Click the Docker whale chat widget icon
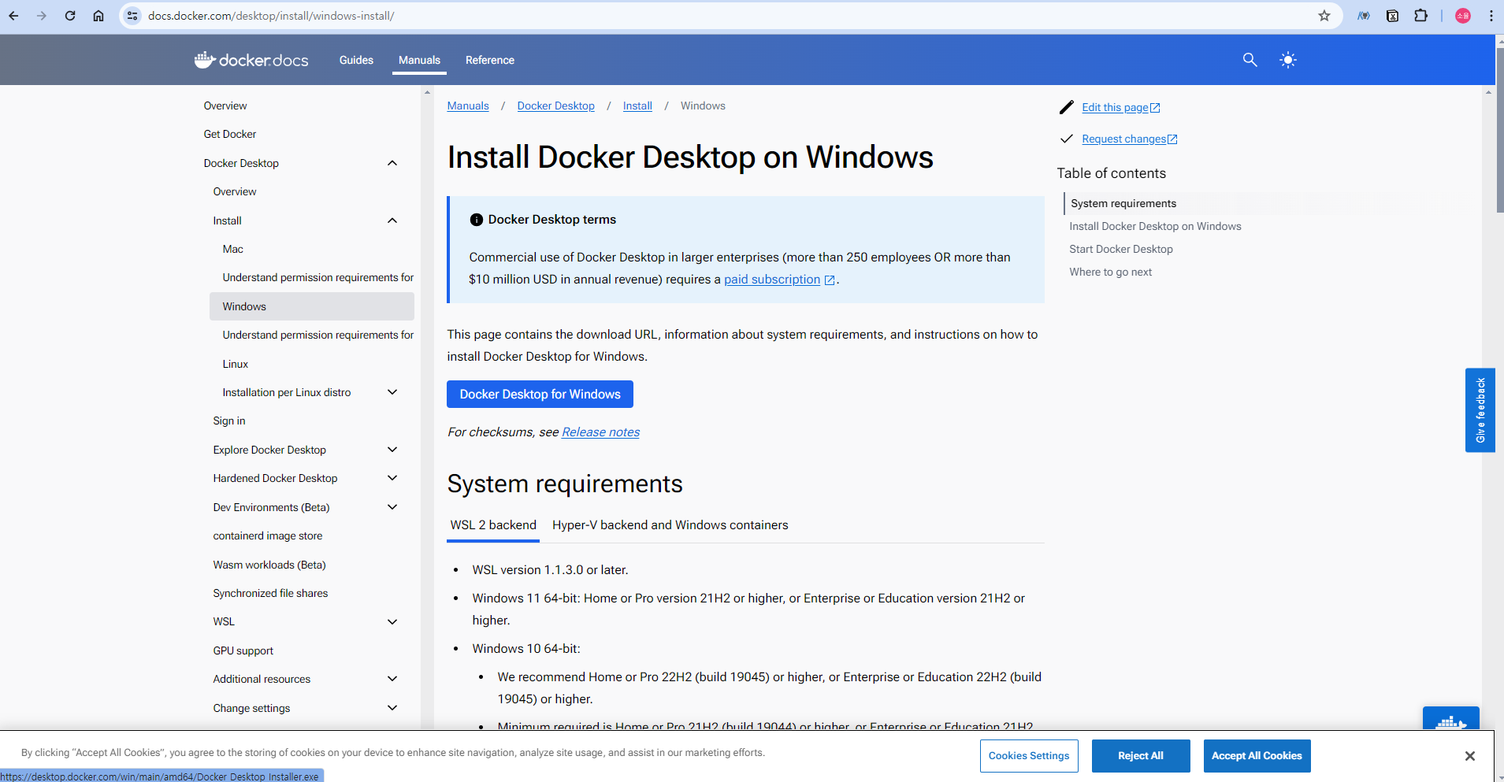 click(x=1451, y=719)
